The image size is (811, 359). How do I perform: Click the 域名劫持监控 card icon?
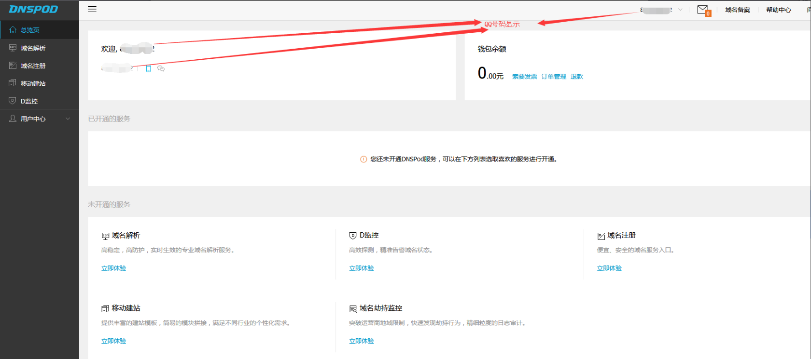click(353, 308)
